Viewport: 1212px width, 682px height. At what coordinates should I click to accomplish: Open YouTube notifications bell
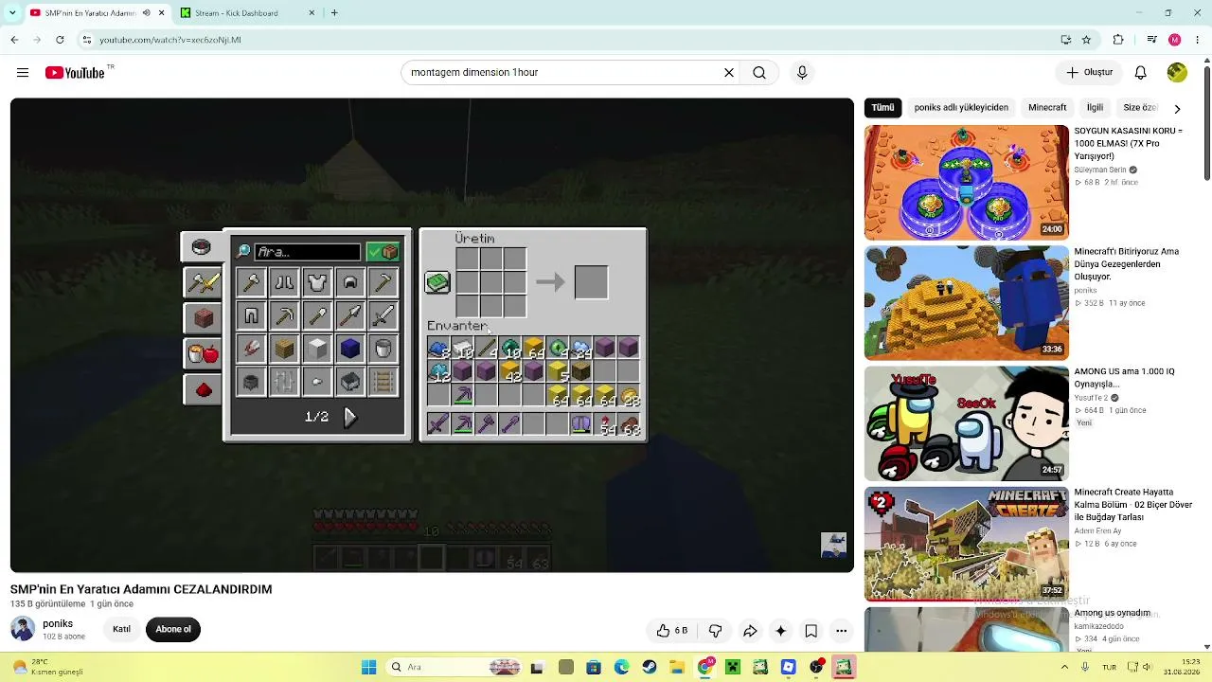(1141, 73)
